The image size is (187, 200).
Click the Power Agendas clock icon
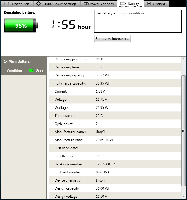click(x=86, y=4)
